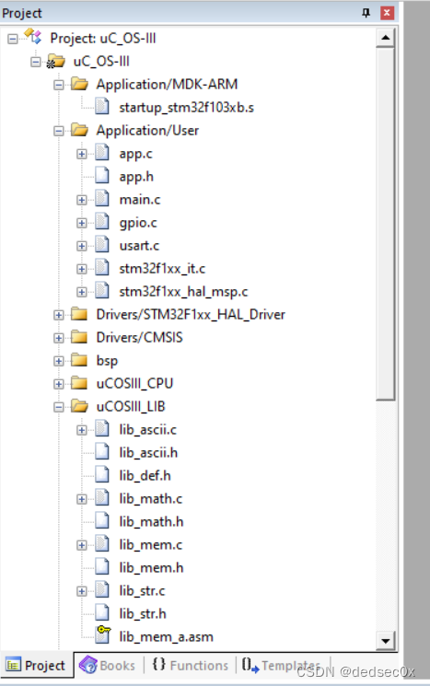The image size is (430, 686).
Task: Select the lib_math.h file name
Action: coord(151,521)
